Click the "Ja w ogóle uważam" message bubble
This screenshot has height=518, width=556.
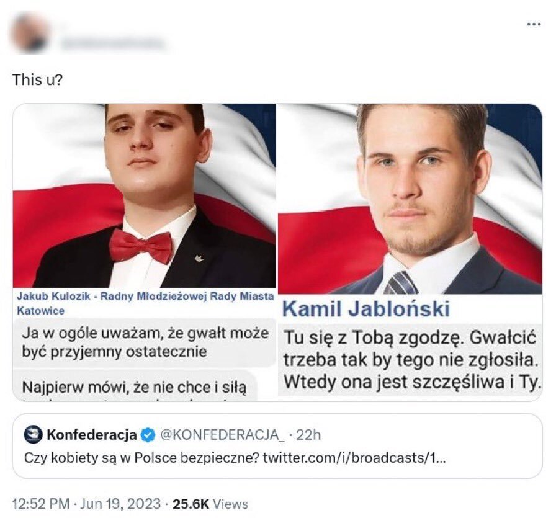[x=144, y=342]
